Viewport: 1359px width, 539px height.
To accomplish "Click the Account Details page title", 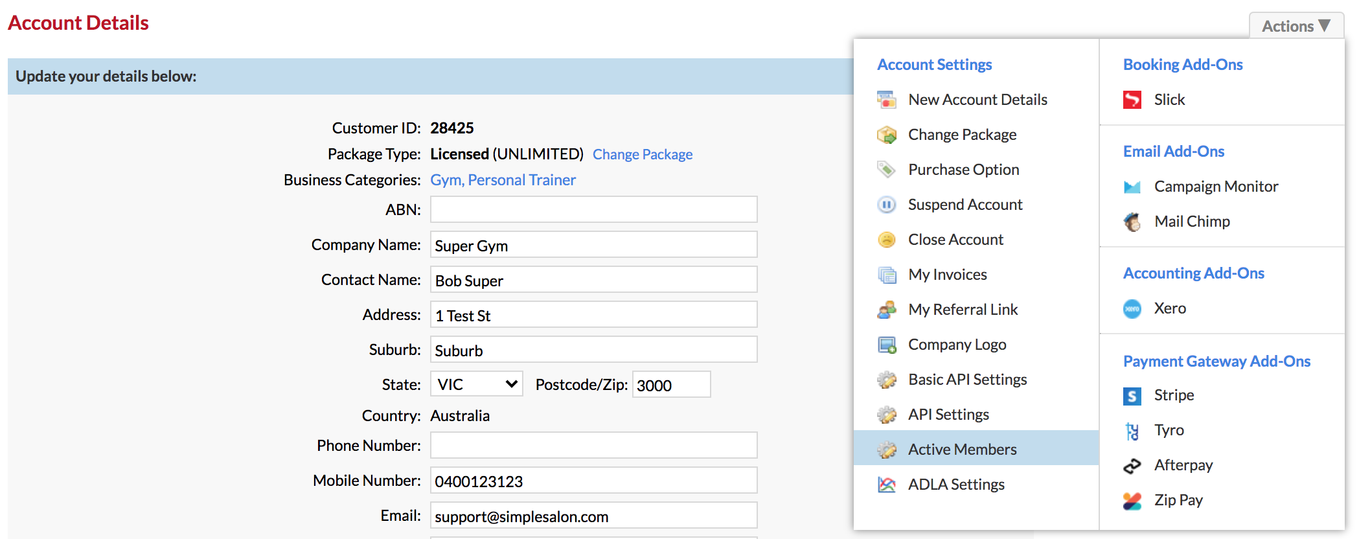I will pyautogui.click(x=78, y=23).
